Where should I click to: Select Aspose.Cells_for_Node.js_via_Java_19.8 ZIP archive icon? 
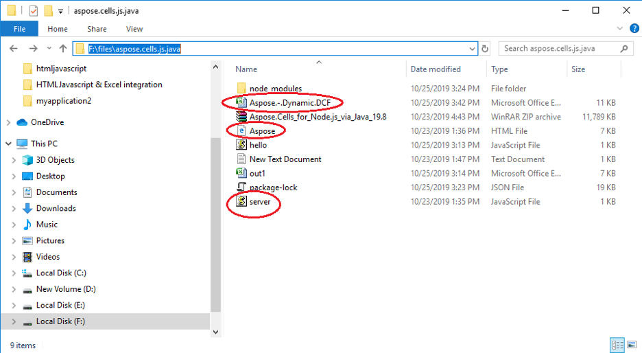click(241, 117)
